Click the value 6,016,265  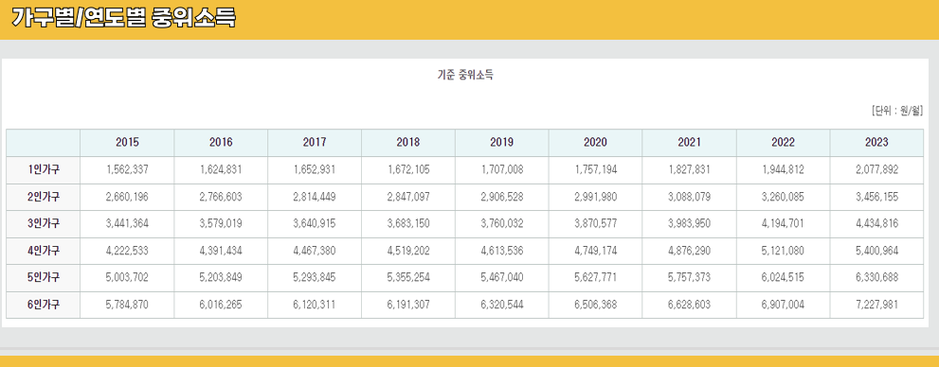[x=221, y=305]
